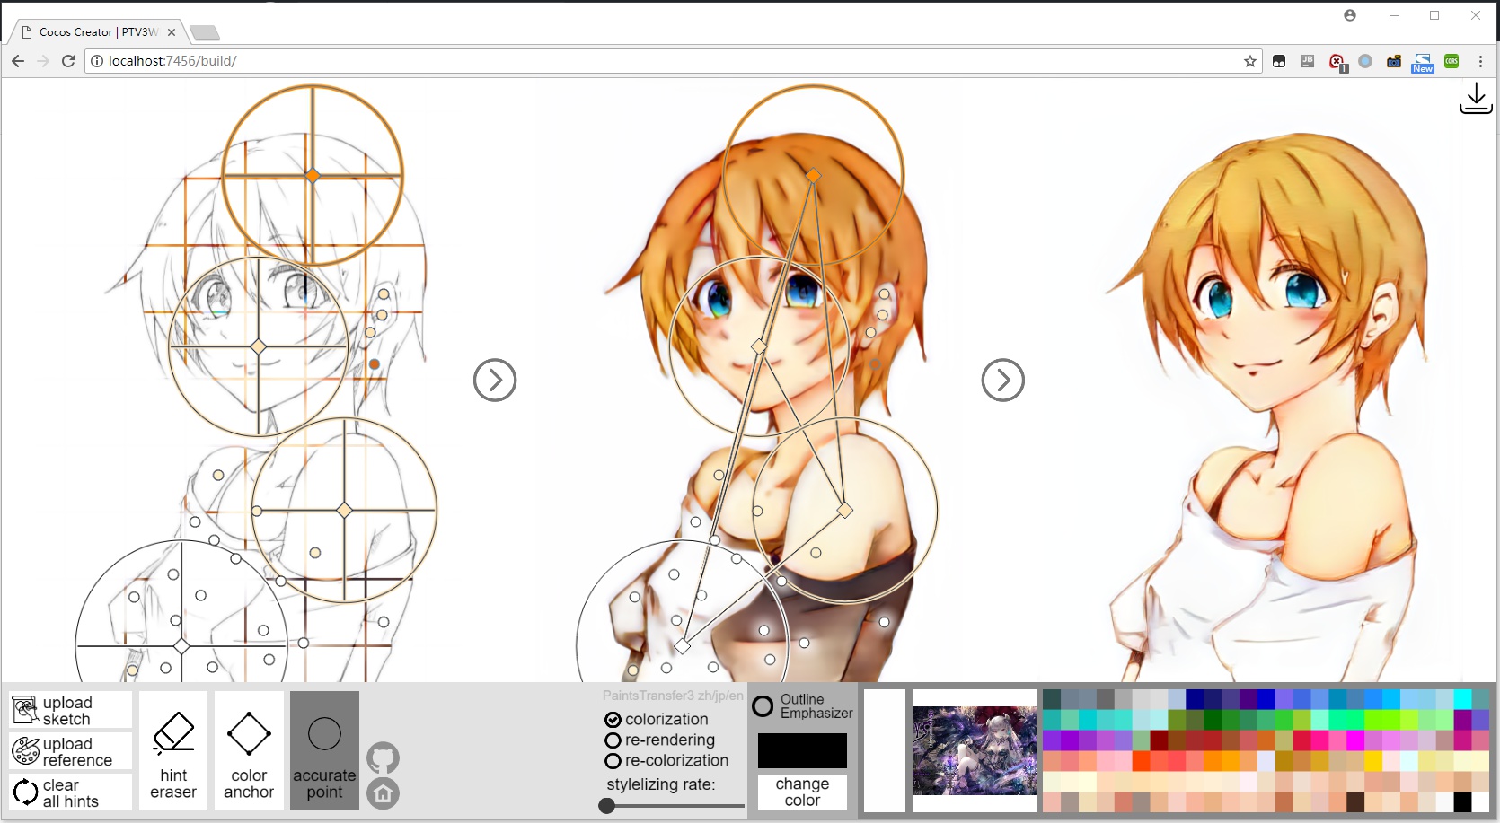Image resolution: width=1500 pixels, height=823 pixels.
Task: Bookmark this page with the star icon
Action: pos(1249,61)
